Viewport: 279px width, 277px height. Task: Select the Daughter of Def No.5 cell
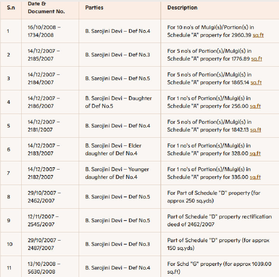(118, 102)
